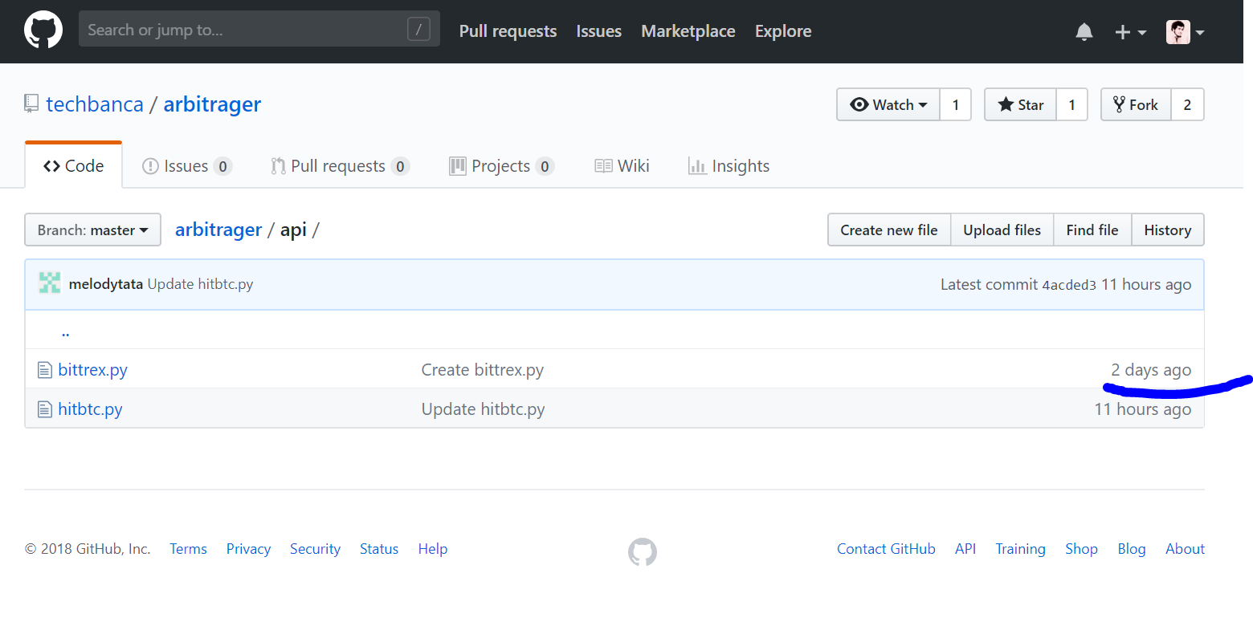Click the Create new file button
This screenshot has width=1253, height=622.
(888, 230)
